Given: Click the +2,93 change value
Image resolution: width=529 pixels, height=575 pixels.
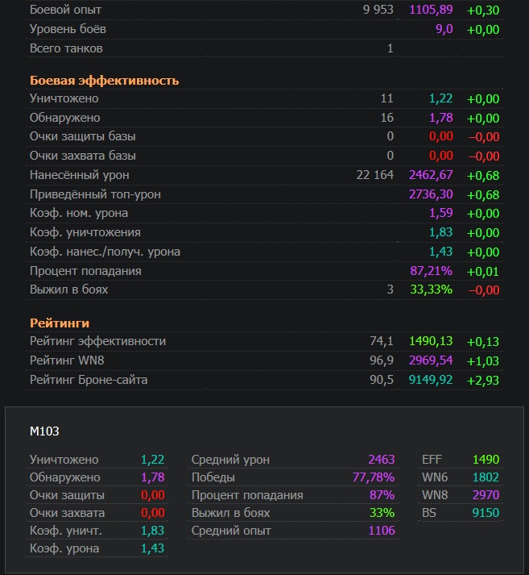Looking at the screenshot, I should [x=482, y=380].
